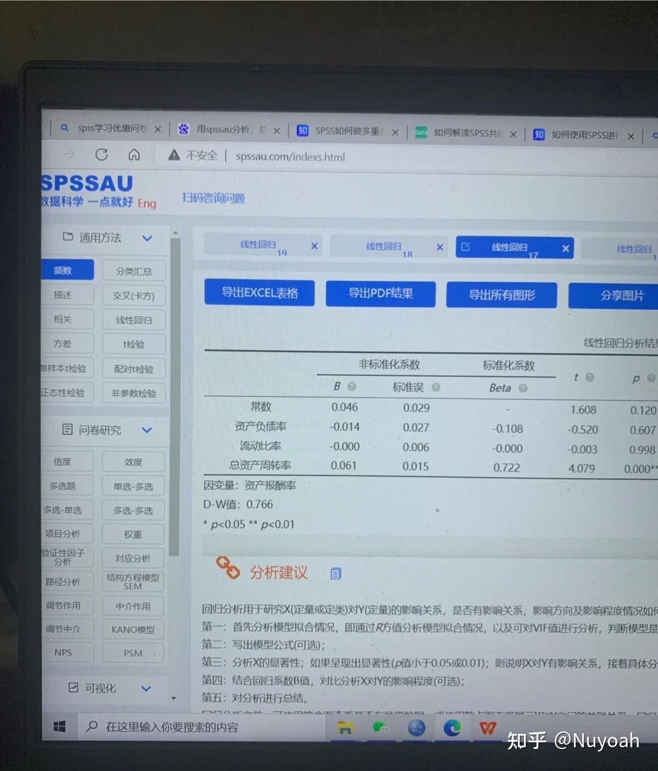Screen dimensions: 658x771
Task: Click the refresh icon in the browser toolbar
Action: (101, 155)
